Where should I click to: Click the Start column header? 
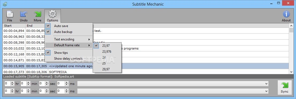pyautogui.click(x=14, y=26)
